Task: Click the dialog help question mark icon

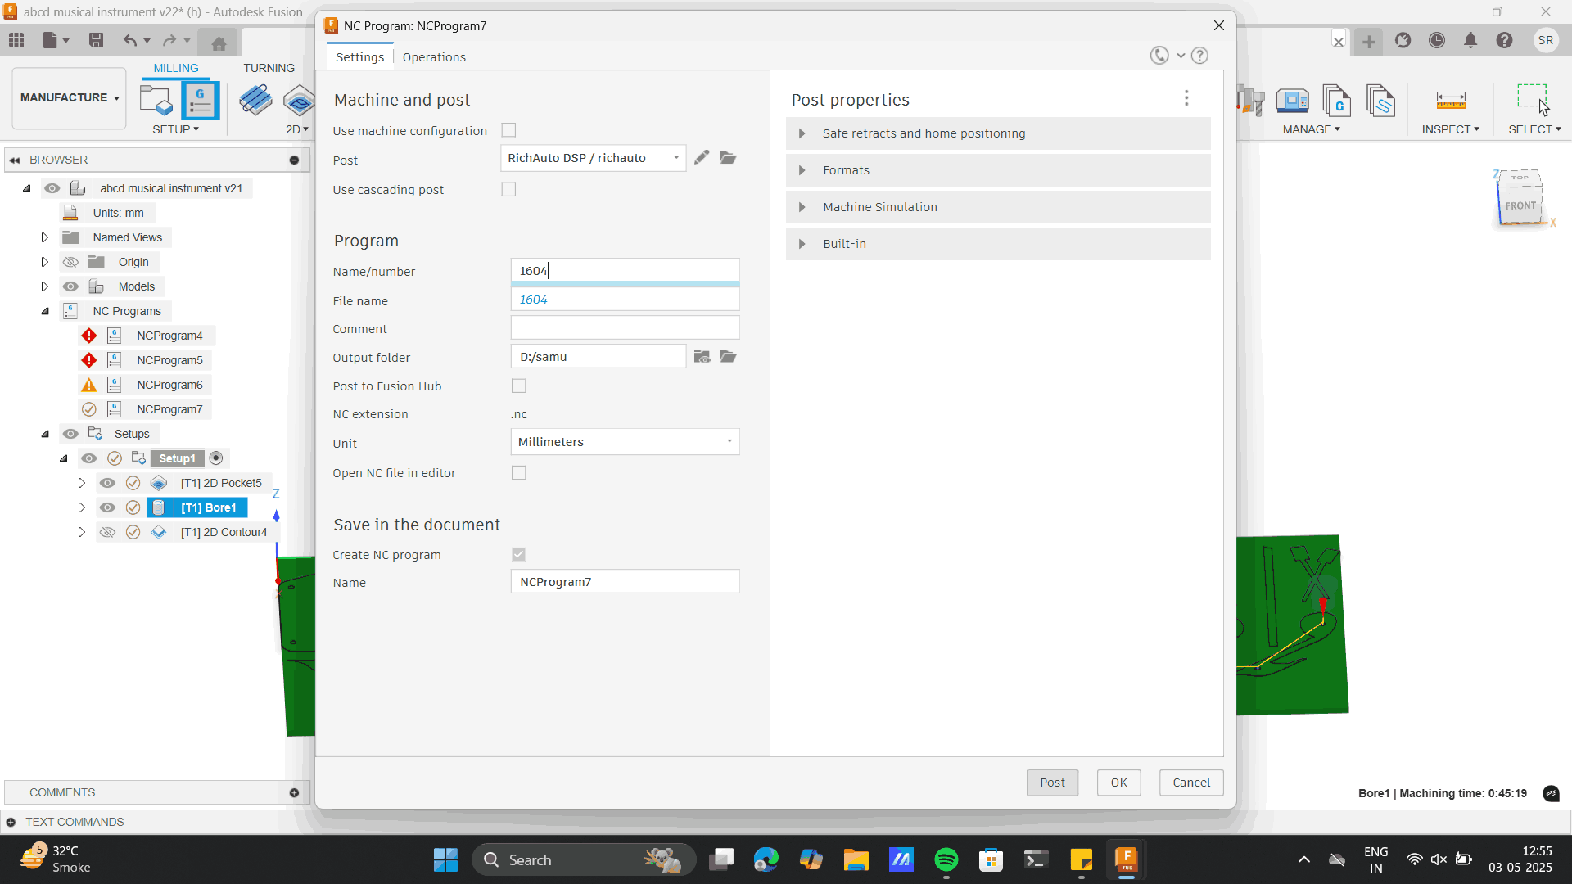Action: [1199, 56]
